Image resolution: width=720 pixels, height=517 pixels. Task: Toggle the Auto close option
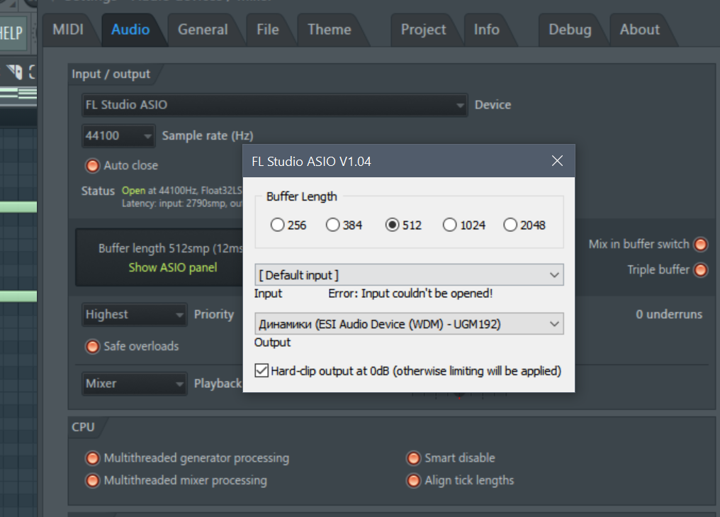92,166
